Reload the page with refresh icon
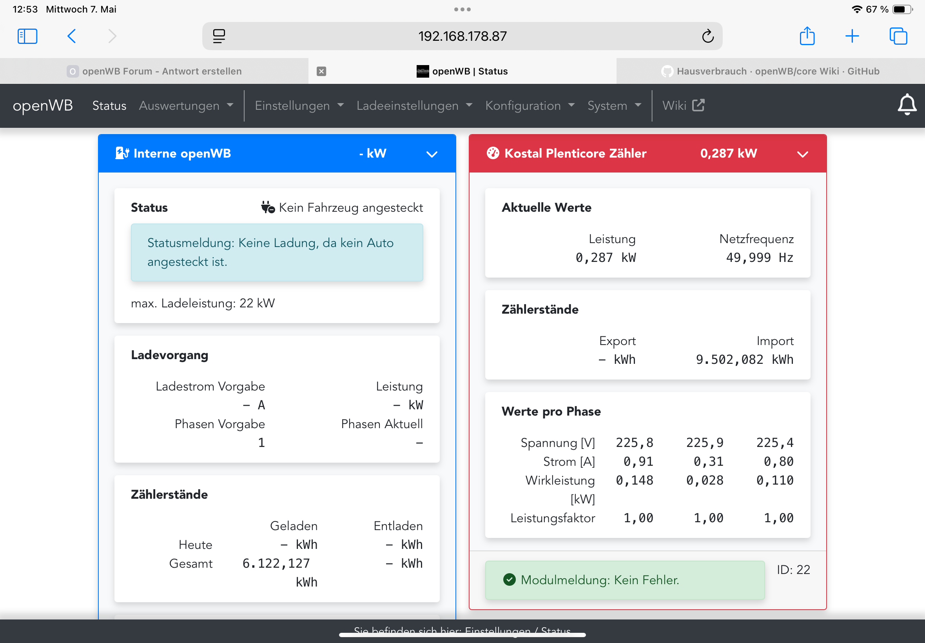Viewport: 925px width, 643px height. 707,36
